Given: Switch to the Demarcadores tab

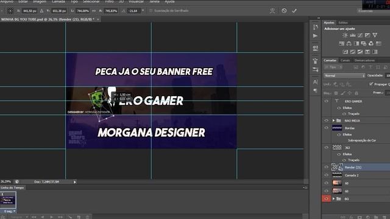Looking at the screenshot, I should (x=364, y=60).
